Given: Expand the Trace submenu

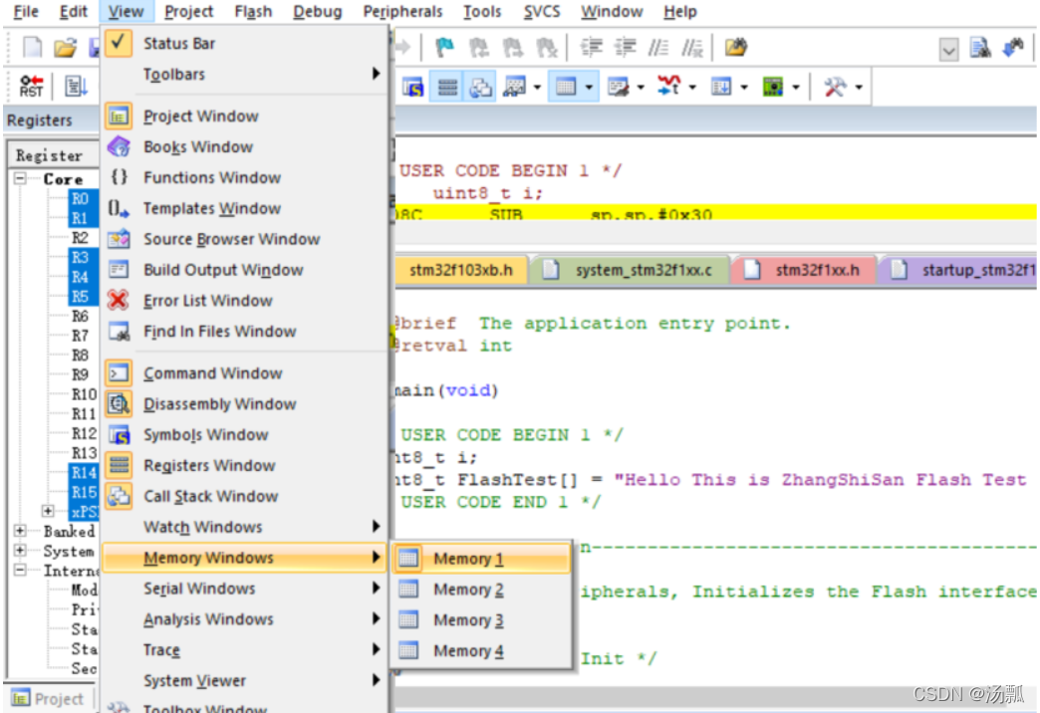Looking at the screenshot, I should (245, 650).
